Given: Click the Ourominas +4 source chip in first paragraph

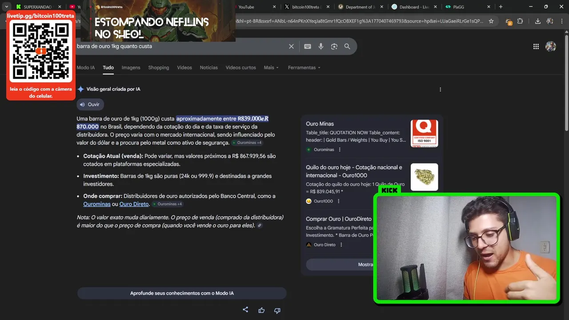Looking at the screenshot, I should point(247,143).
